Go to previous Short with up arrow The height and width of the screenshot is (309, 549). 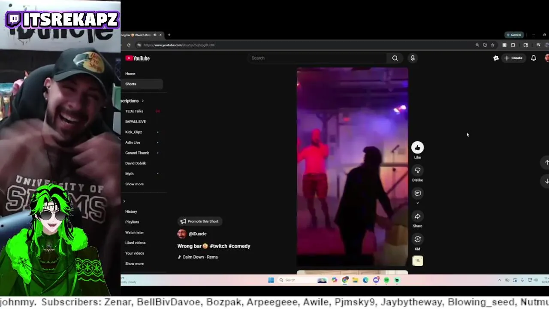[x=546, y=162]
